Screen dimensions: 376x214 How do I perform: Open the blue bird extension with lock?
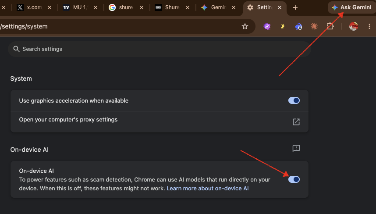298,26
